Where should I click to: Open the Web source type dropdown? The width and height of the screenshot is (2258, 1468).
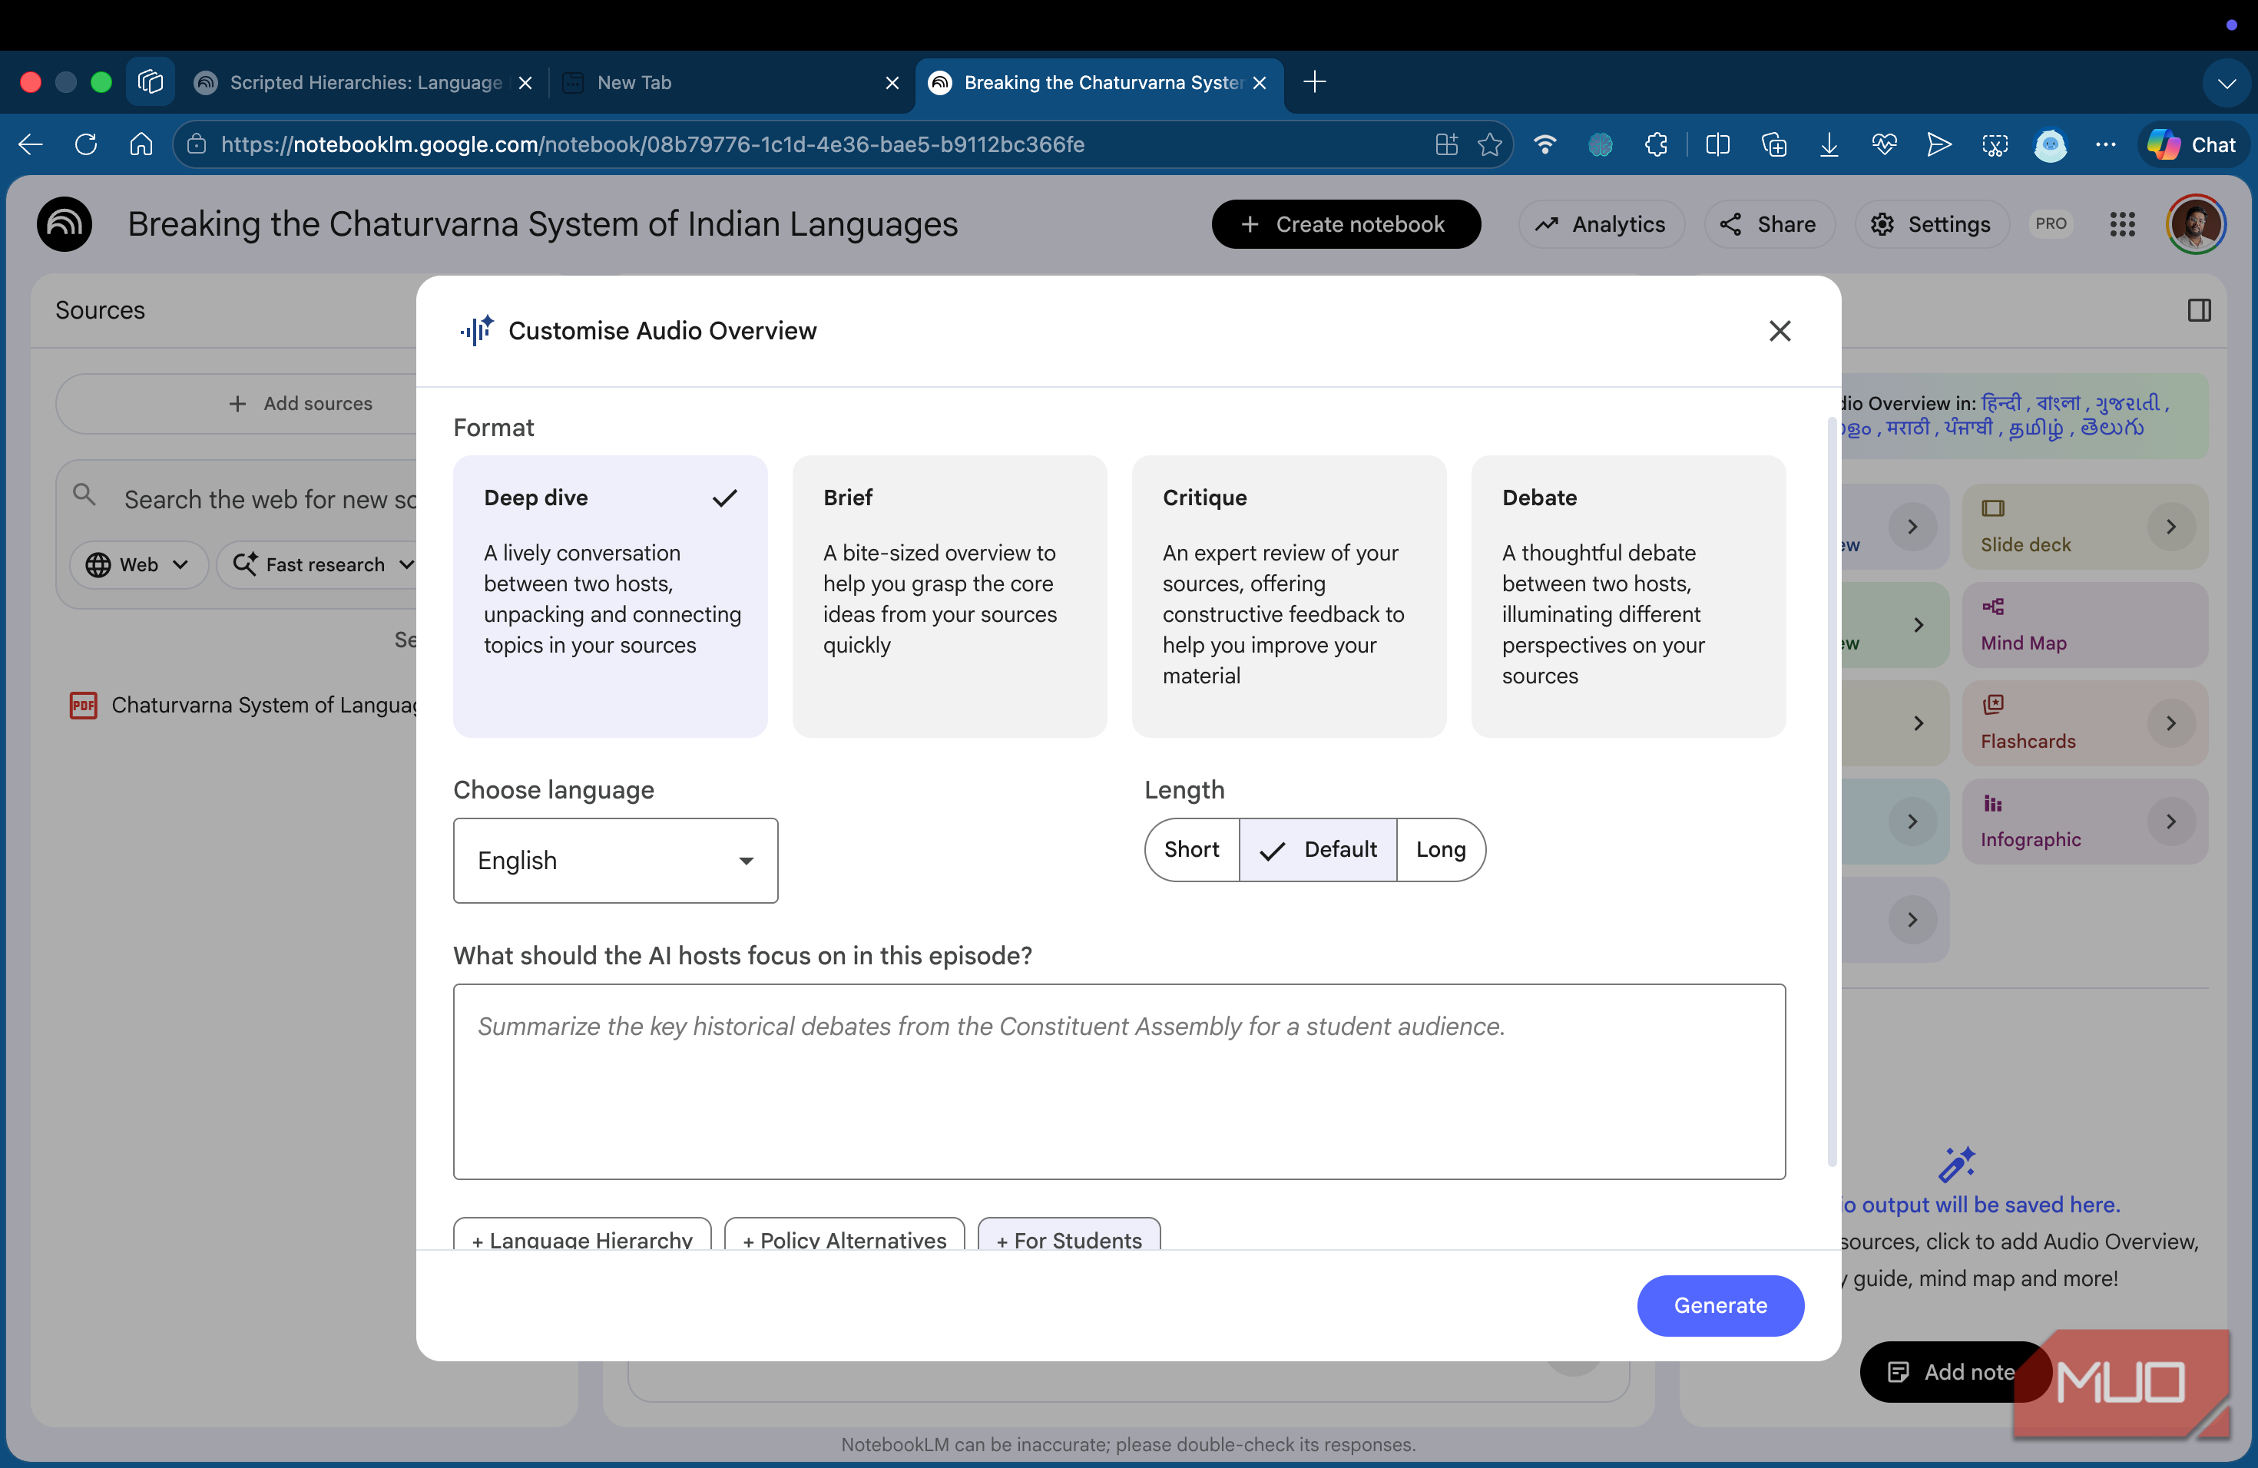click(x=138, y=564)
